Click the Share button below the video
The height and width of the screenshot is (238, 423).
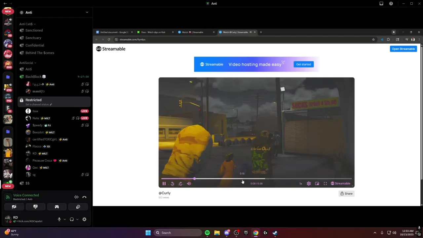pyautogui.click(x=346, y=194)
